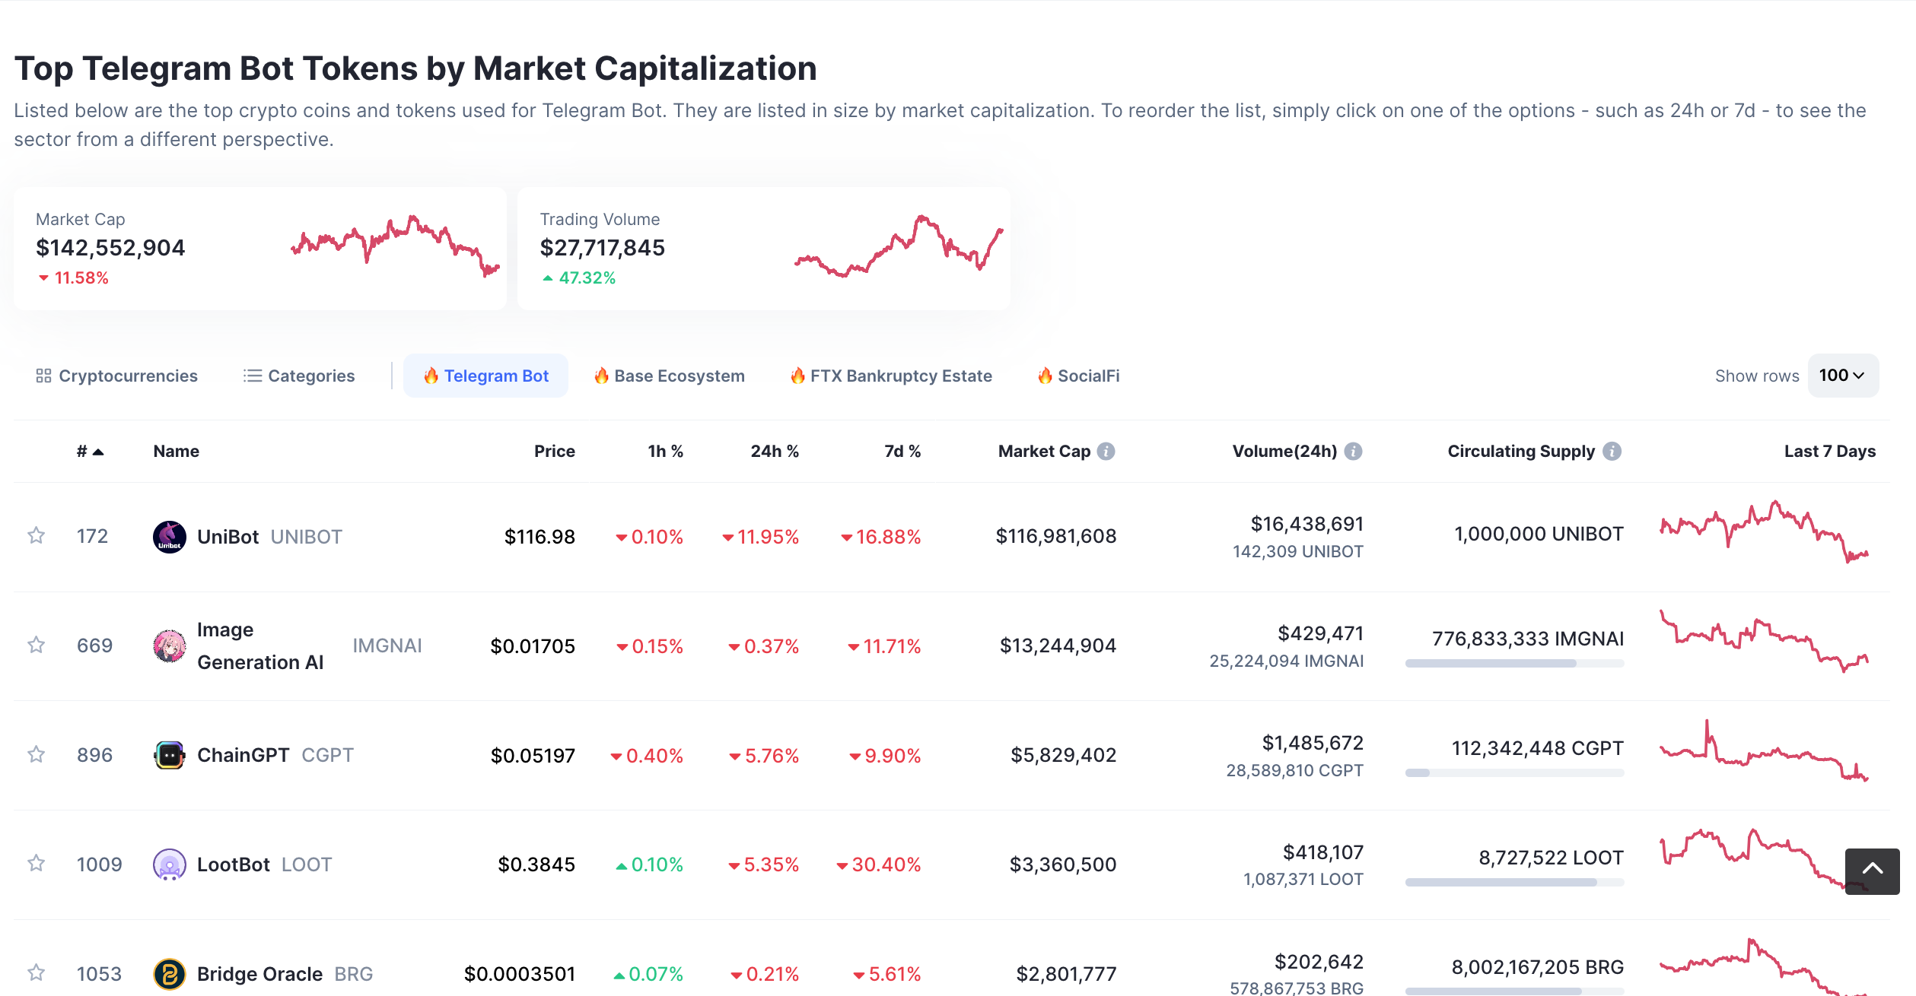Click ChainGPT volume $1,485,672
The height and width of the screenshot is (996, 1916).
(1313, 743)
